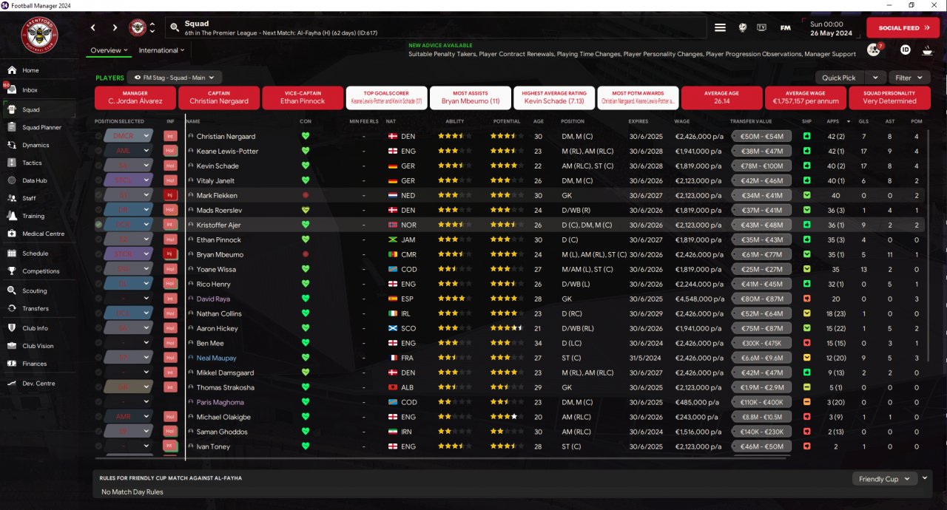
Task: Open Data Hub icon in sidebar
Action: (12, 180)
